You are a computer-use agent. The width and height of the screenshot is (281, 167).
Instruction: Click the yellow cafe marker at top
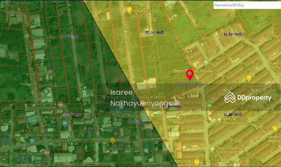pos(129,10)
